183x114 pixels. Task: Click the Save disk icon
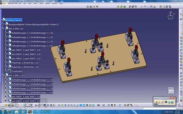9,105
